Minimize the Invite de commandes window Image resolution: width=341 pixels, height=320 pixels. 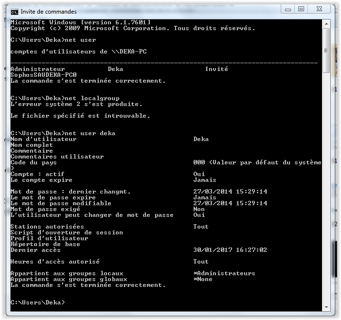288,9
